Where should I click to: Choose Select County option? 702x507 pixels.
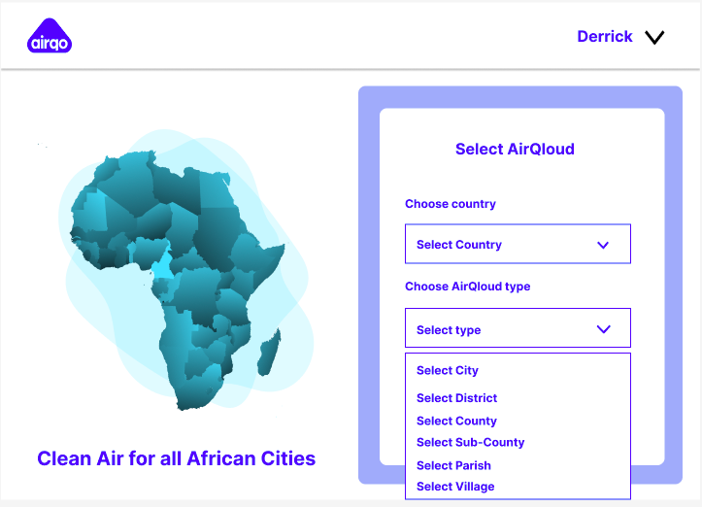456,421
